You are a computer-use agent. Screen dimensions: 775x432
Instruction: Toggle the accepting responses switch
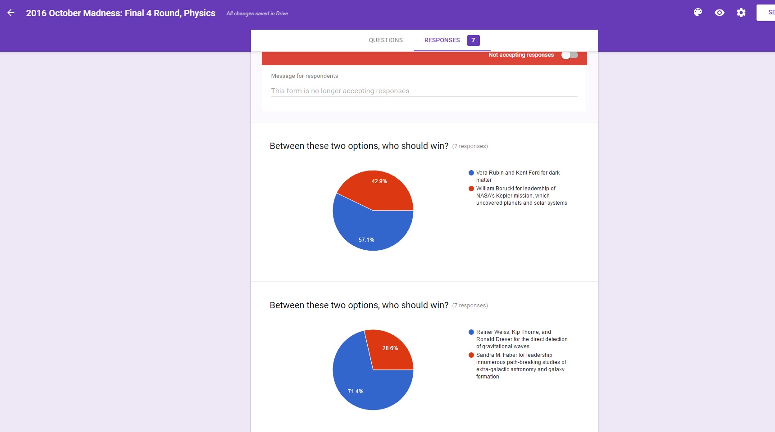570,55
